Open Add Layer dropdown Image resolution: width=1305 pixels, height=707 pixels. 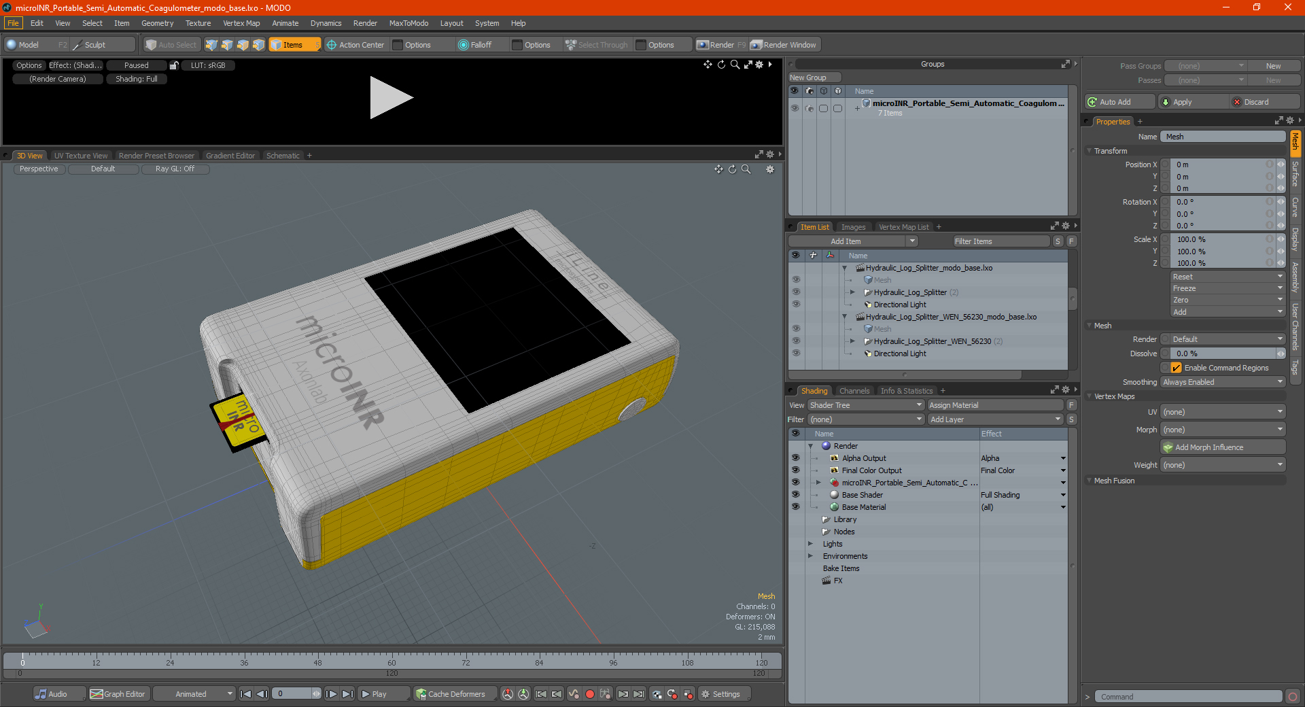[995, 419]
